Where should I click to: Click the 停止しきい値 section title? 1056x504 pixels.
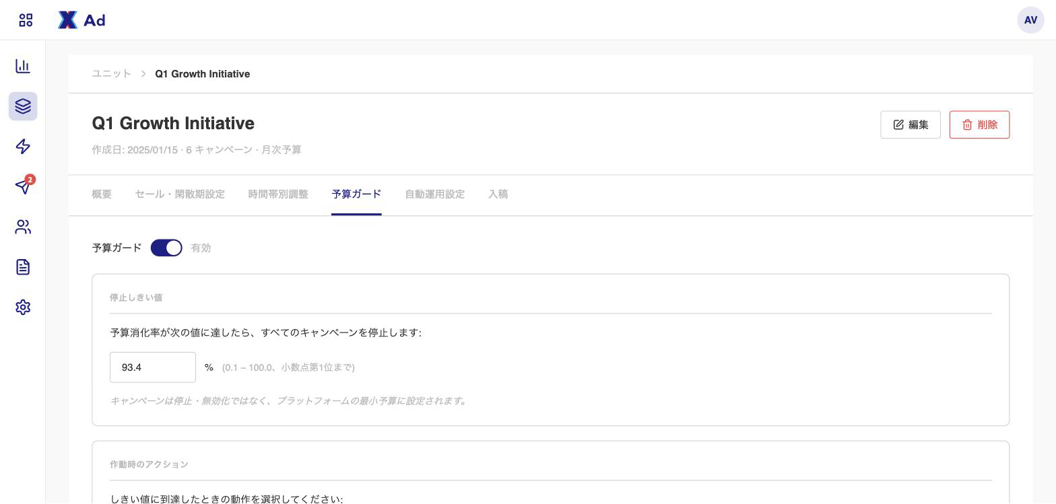(x=136, y=297)
